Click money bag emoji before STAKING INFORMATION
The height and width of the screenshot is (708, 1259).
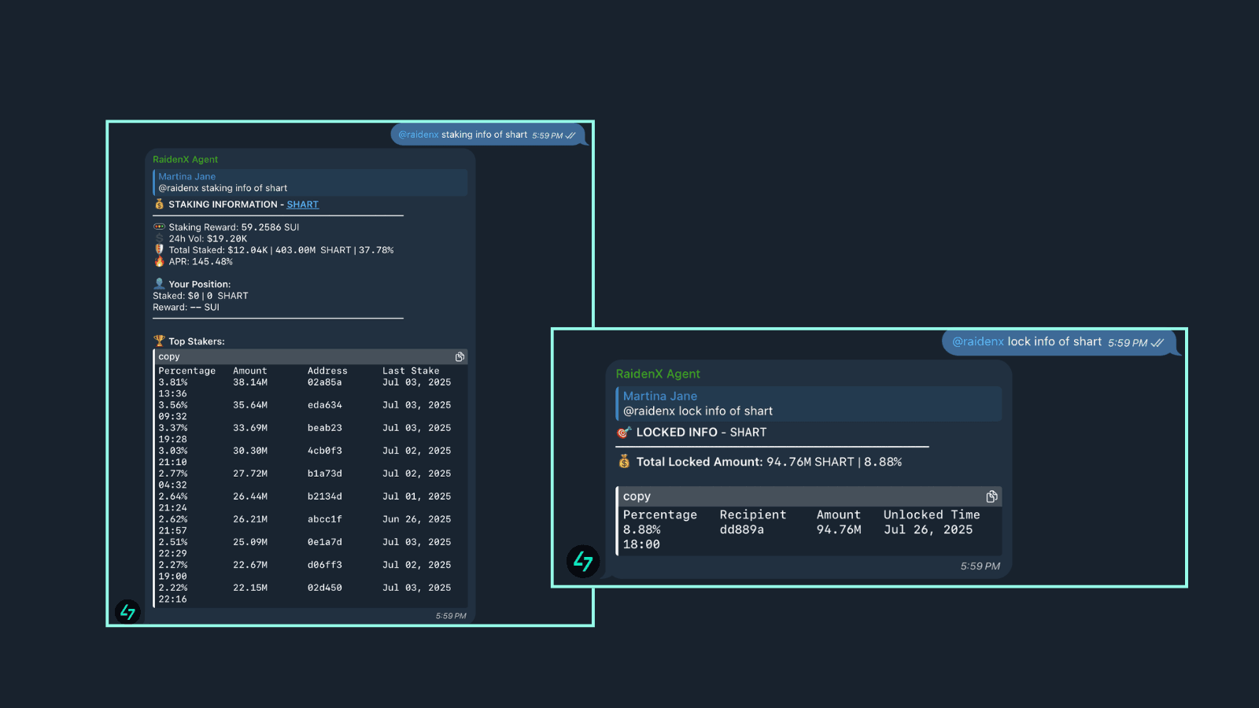159,204
